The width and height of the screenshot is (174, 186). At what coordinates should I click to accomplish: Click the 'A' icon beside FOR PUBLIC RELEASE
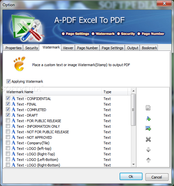pyautogui.click(x=14, y=121)
